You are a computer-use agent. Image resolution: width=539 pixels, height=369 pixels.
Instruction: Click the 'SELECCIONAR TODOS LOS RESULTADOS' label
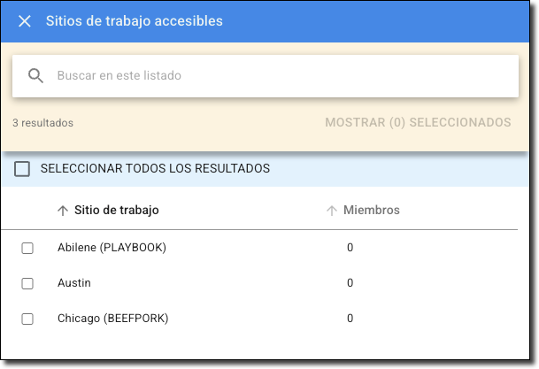[155, 169]
